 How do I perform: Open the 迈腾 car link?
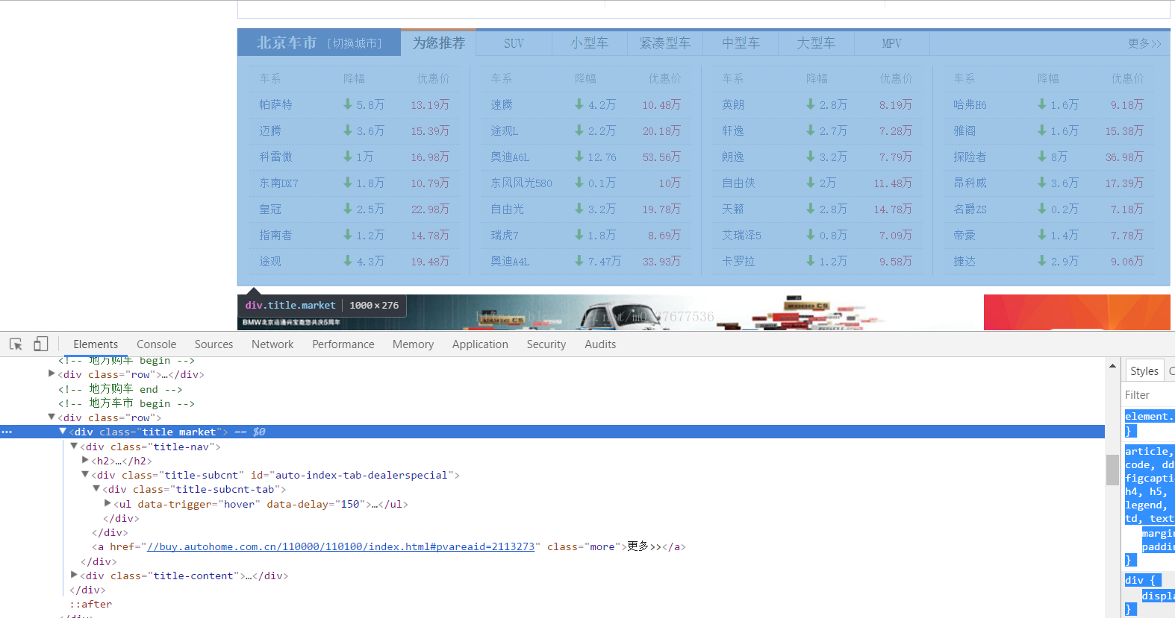point(270,130)
